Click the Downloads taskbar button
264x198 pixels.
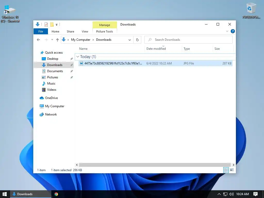pos(31,194)
